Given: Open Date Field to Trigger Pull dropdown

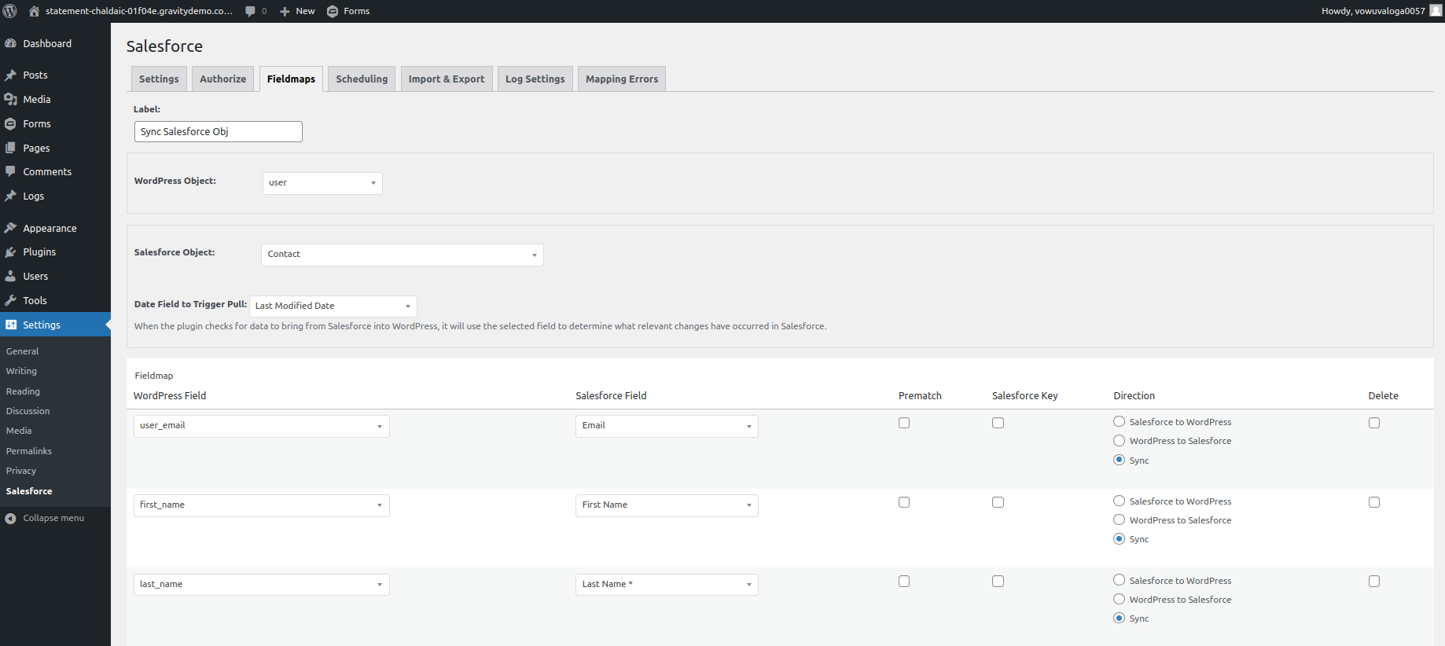Looking at the screenshot, I should pos(333,306).
